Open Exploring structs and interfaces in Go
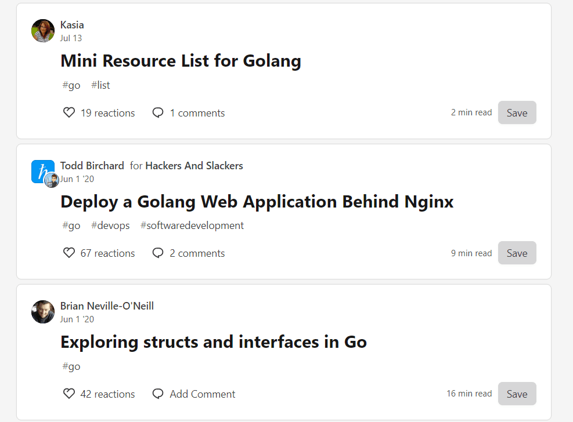Viewport: 573px width, 422px height. [x=213, y=342]
